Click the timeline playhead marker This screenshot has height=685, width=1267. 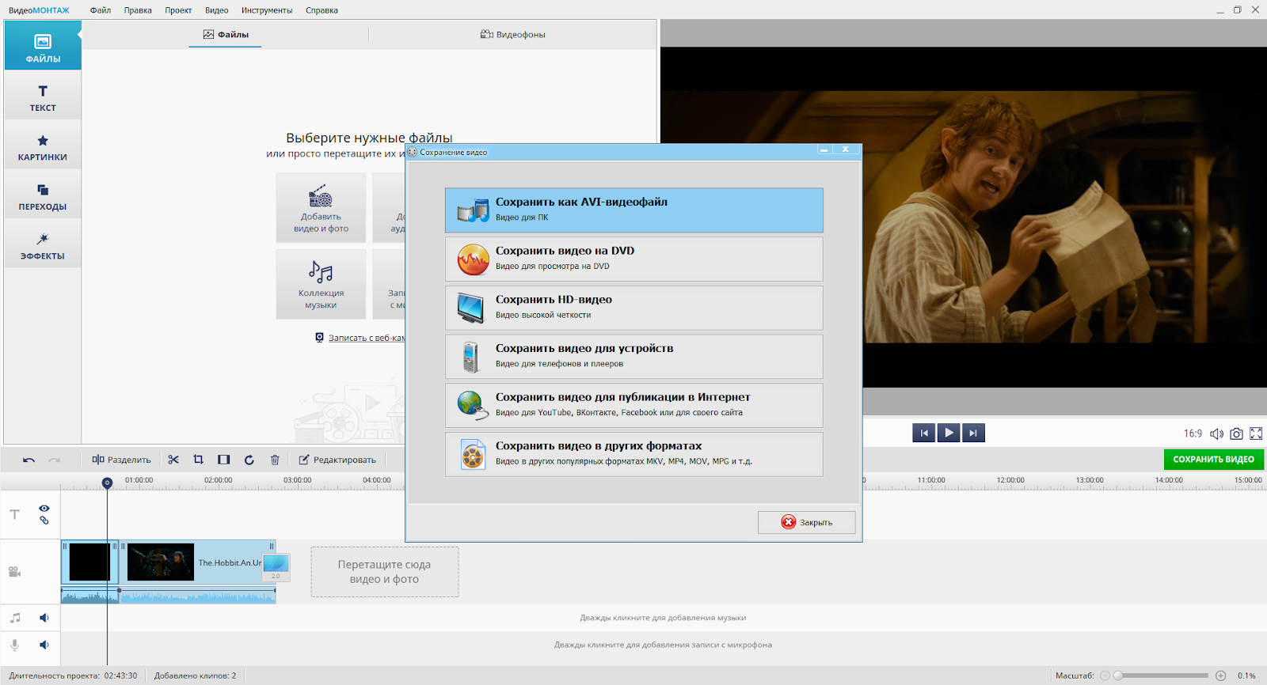tap(107, 483)
